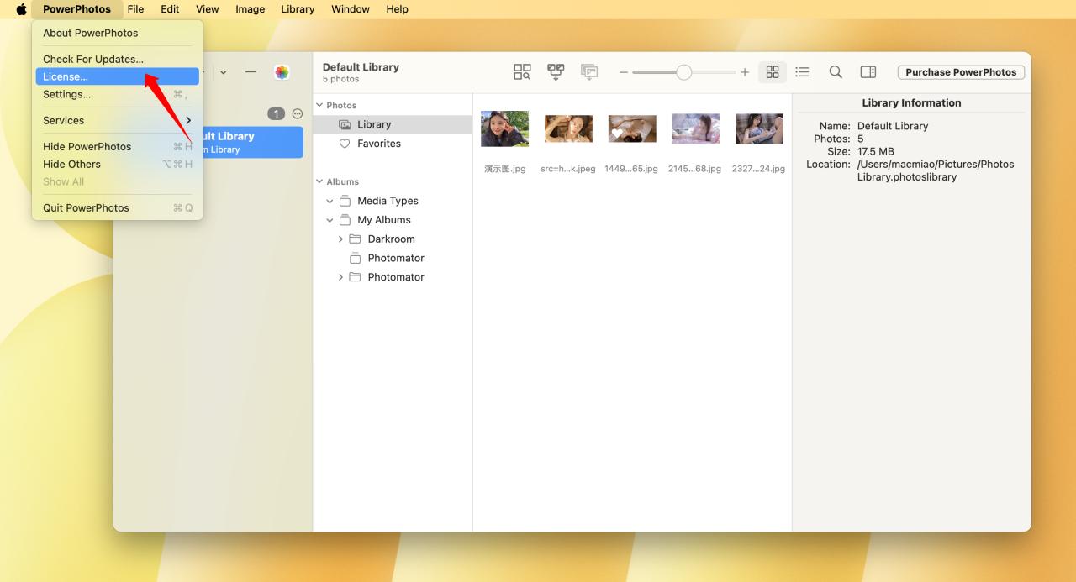Click the remove library minus button
This screenshot has height=582, width=1076.
click(251, 72)
